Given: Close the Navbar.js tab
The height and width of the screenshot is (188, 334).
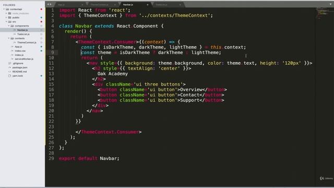Looking at the screenshot, I should point(147,5).
